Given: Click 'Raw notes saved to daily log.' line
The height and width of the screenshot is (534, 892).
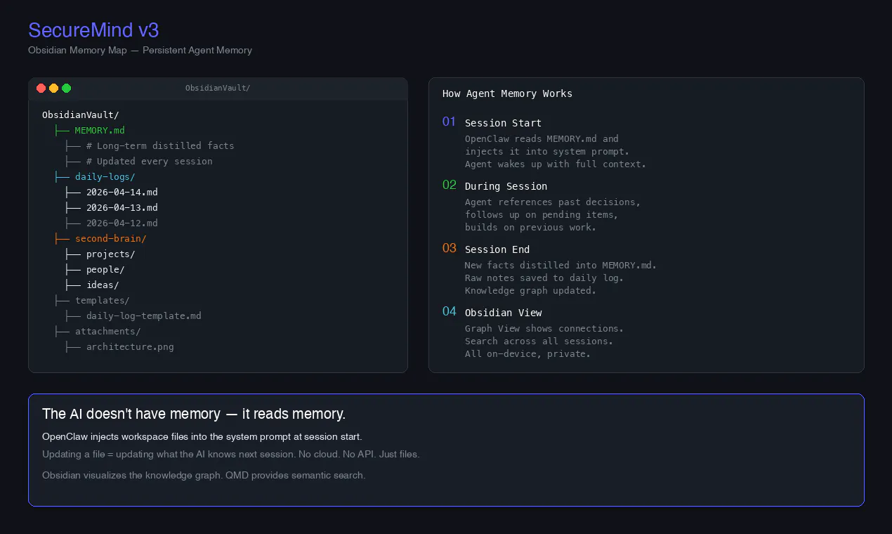Looking at the screenshot, I should tap(544, 278).
